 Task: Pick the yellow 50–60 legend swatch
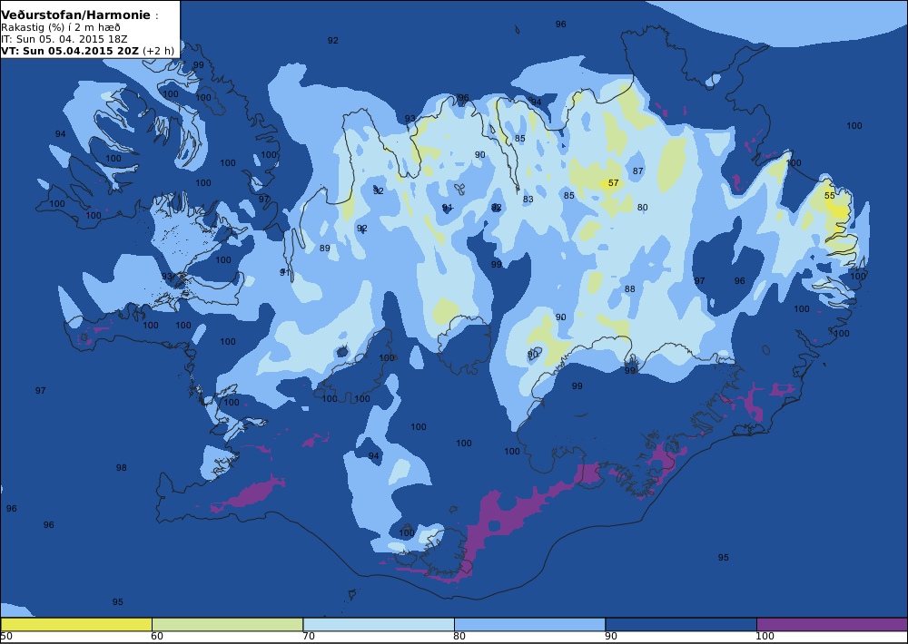(76, 624)
